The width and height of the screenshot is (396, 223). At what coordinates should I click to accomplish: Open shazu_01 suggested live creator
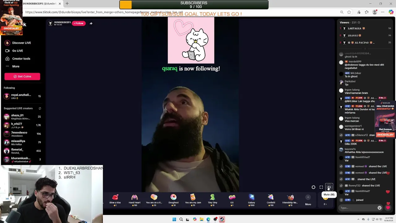pos(22,117)
